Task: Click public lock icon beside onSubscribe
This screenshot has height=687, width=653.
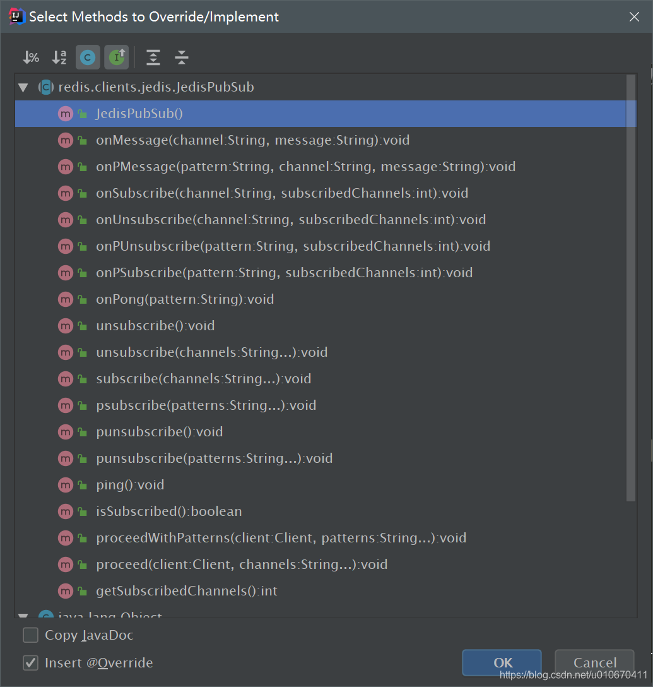Action: (82, 193)
